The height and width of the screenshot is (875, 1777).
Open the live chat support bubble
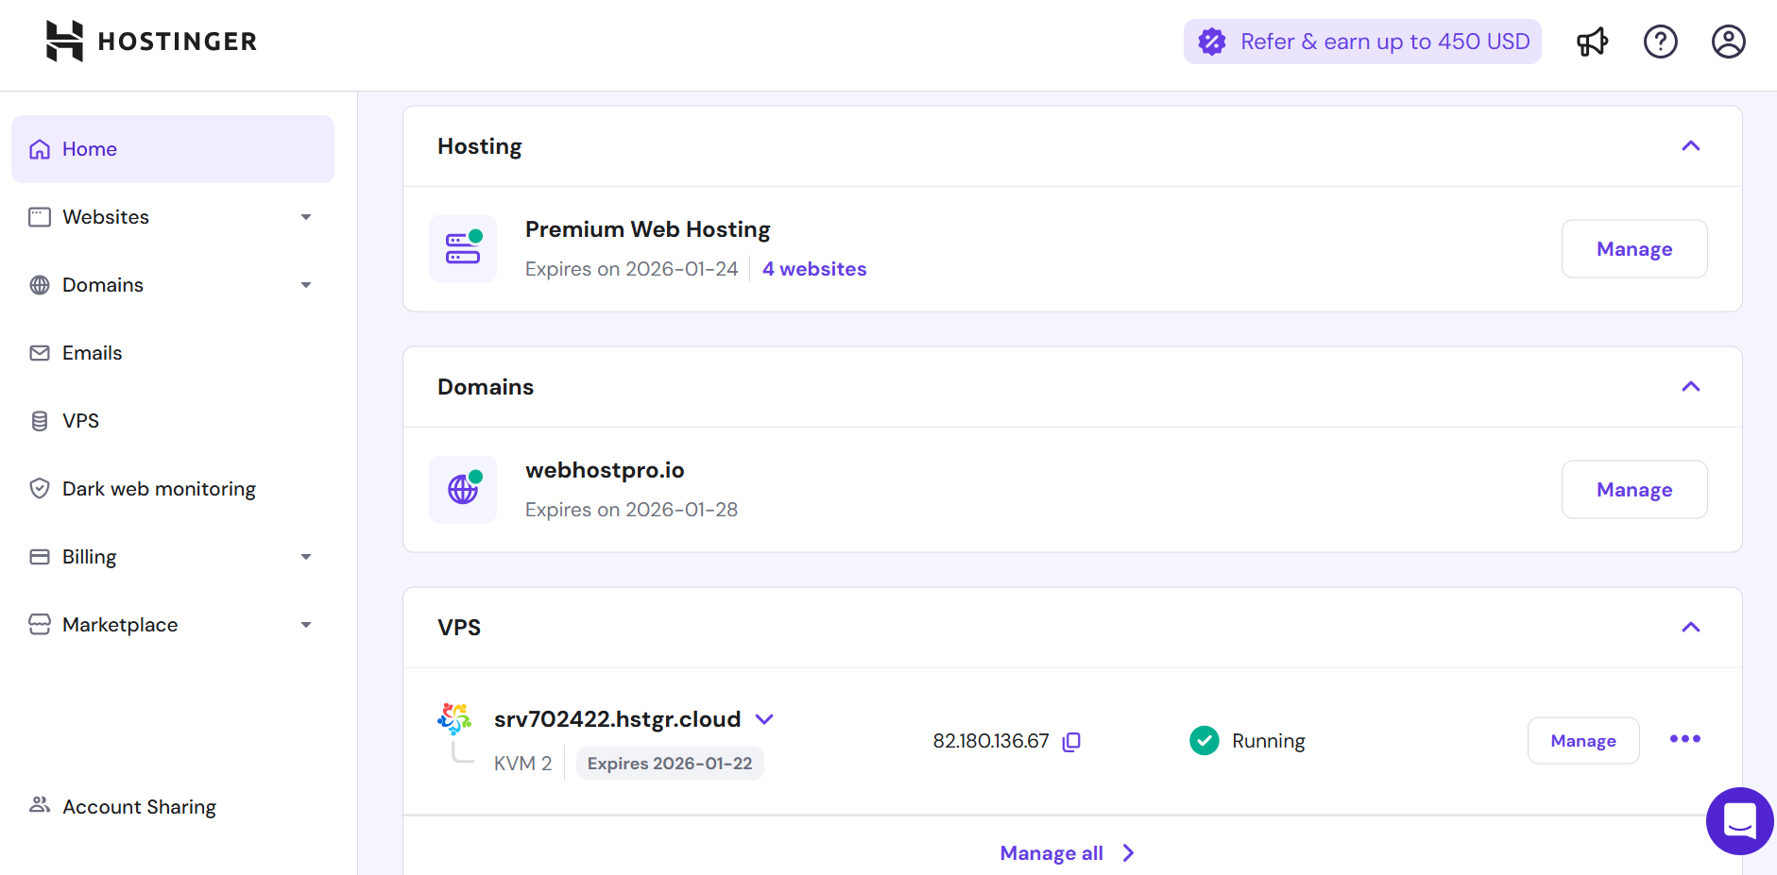click(x=1739, y=821)
